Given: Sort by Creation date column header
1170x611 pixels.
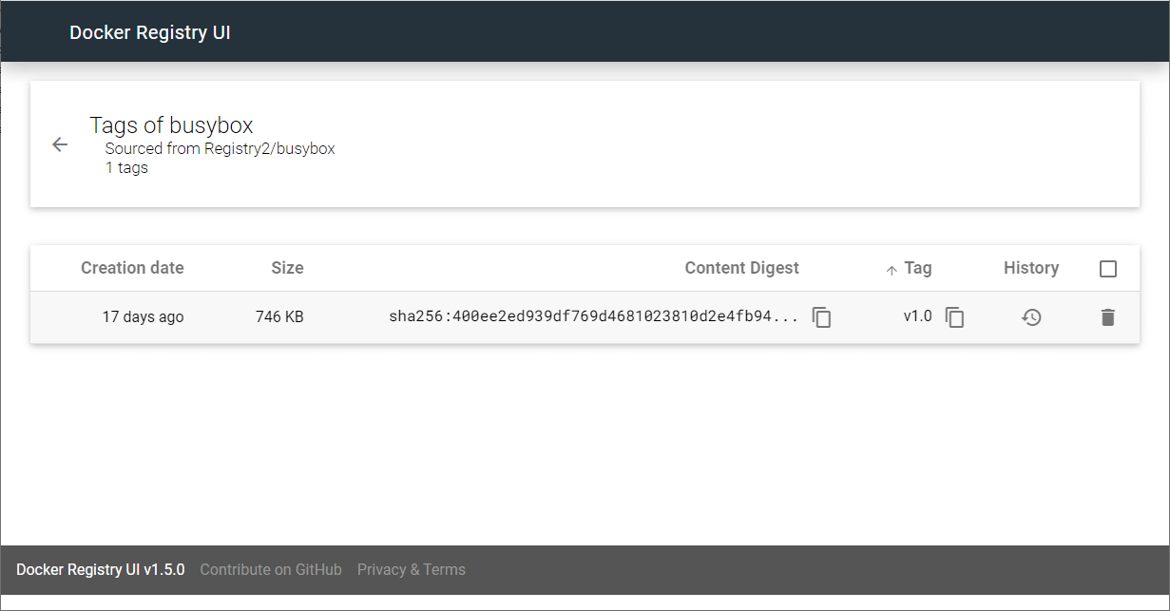Looking at the screenshot, I should point(132,268).
